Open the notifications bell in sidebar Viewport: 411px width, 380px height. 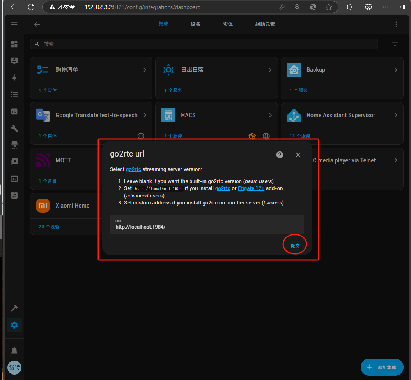(x=14, y=351)
